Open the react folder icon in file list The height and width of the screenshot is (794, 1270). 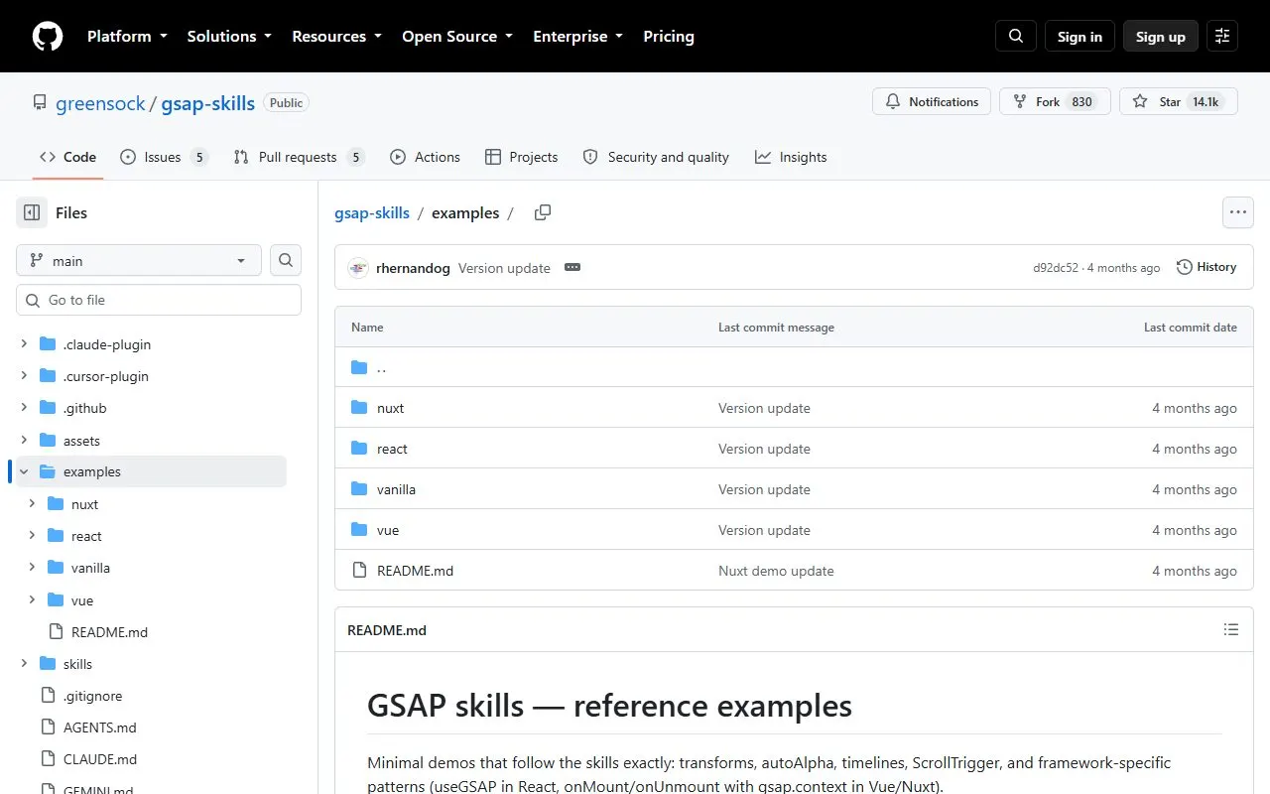(x=359, y=449)
